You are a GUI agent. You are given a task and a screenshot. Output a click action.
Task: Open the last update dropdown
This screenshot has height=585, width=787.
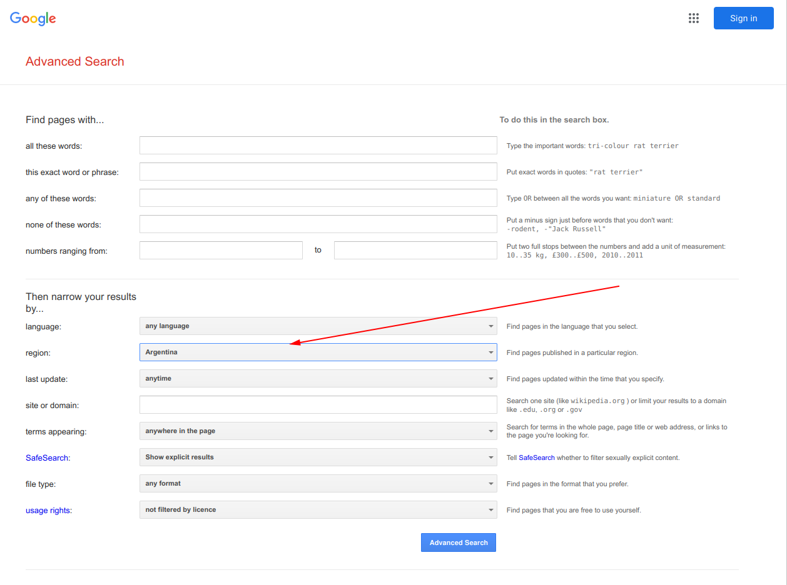click(x=318, y=379)
